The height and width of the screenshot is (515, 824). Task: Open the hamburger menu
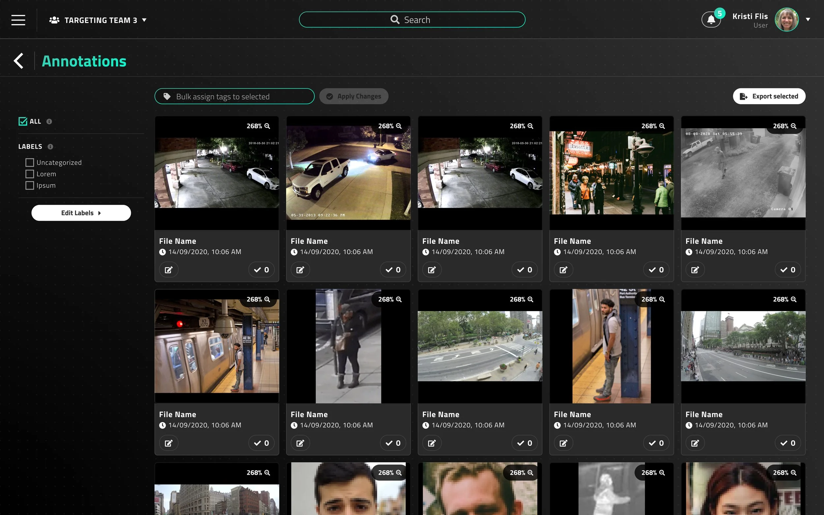click(18, 20)
